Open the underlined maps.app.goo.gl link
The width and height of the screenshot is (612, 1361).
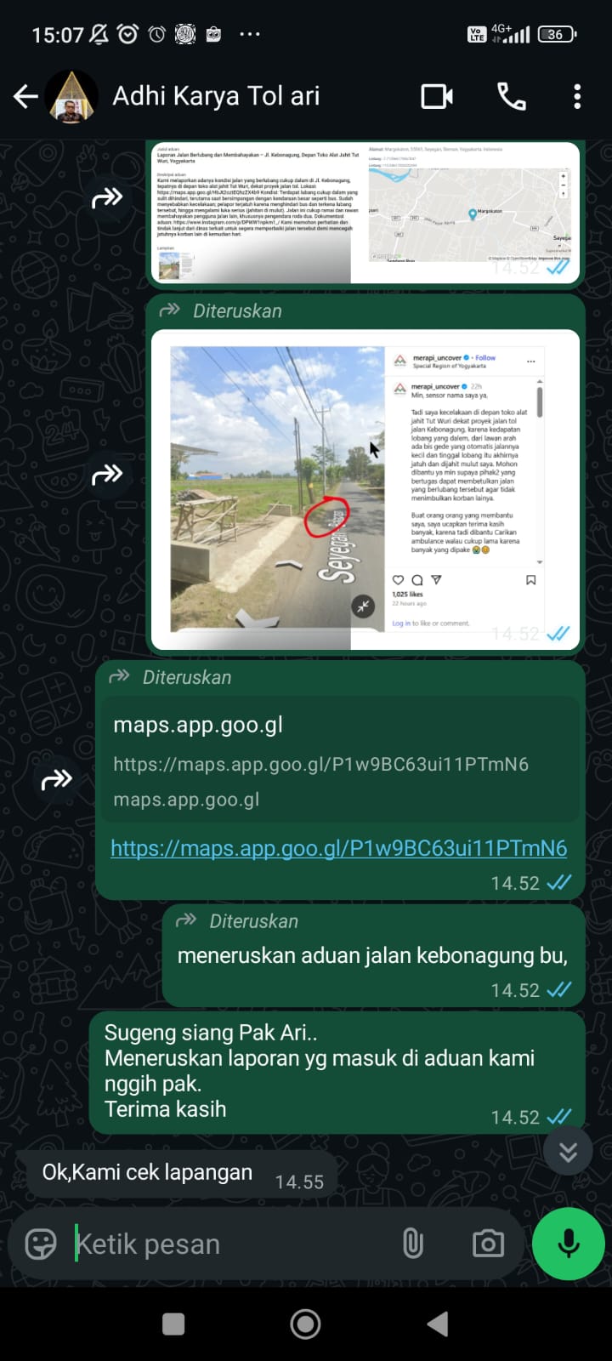tap(338, 848)
